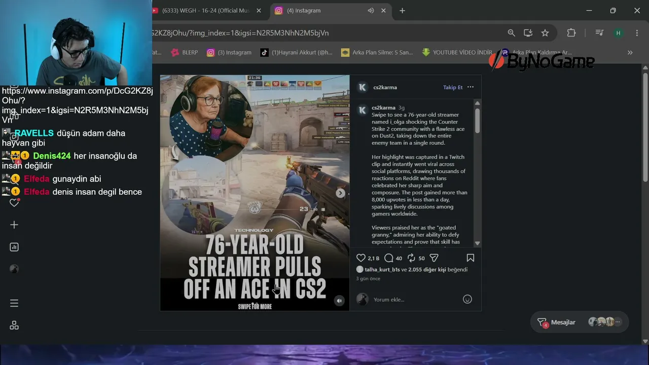
Task: Open the 'Mesajlar' messages button
Action: [x=580, y=322]
